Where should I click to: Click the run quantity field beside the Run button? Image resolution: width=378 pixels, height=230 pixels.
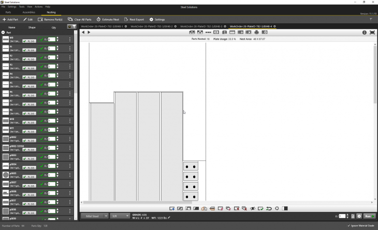342,216
